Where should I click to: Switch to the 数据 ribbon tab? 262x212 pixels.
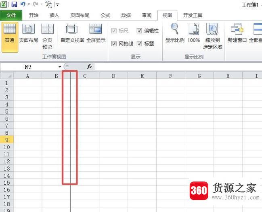(x=126, y=15)
